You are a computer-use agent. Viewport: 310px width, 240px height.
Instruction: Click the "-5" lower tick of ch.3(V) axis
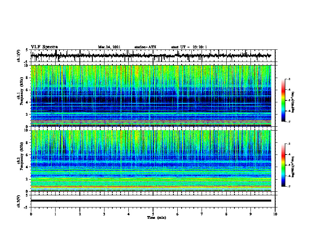click(26, 207)
